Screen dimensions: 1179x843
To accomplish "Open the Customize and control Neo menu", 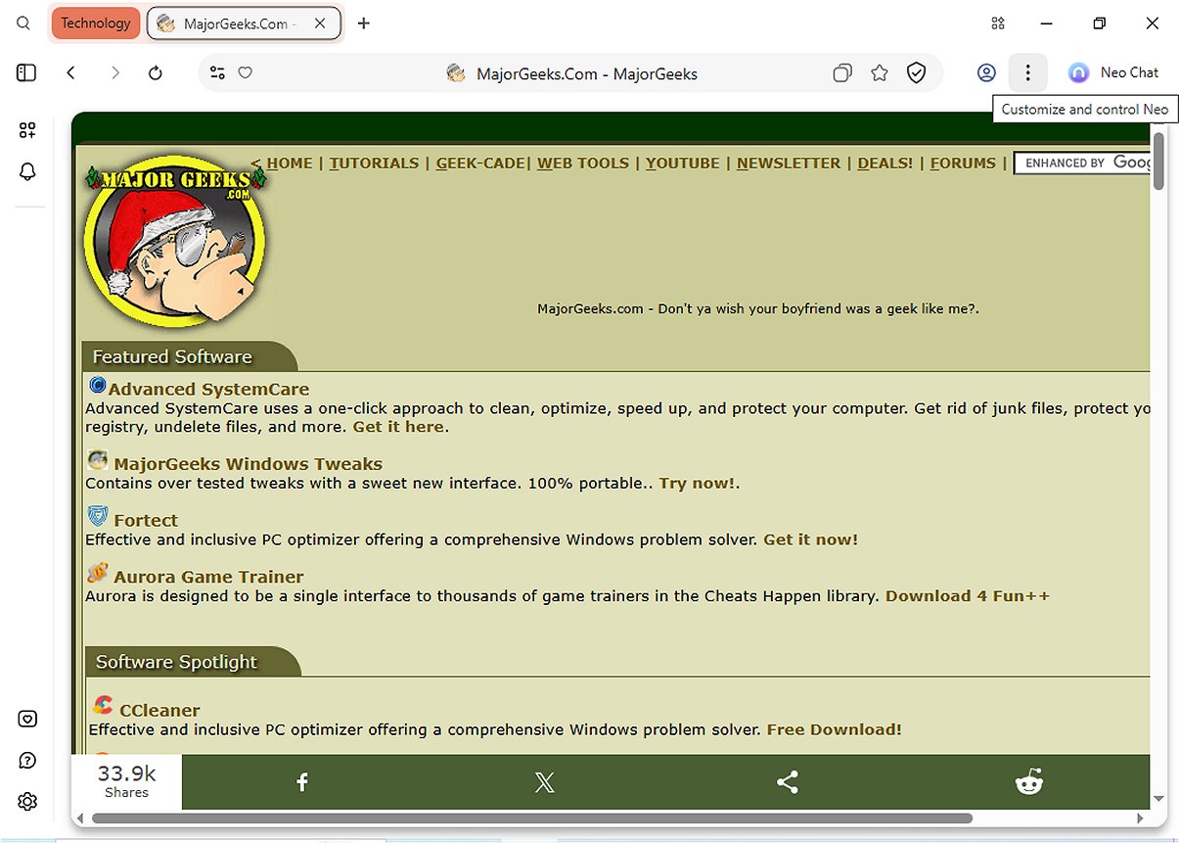I will [x=1027, y=71].
